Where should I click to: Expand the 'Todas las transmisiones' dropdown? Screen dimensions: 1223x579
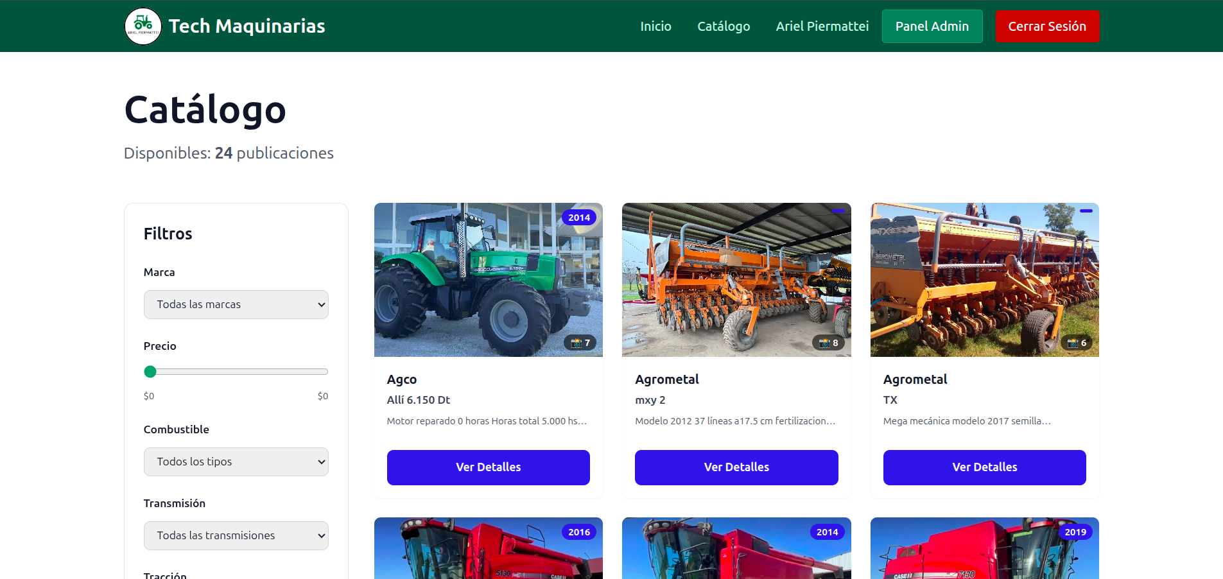tap(236, 535)
